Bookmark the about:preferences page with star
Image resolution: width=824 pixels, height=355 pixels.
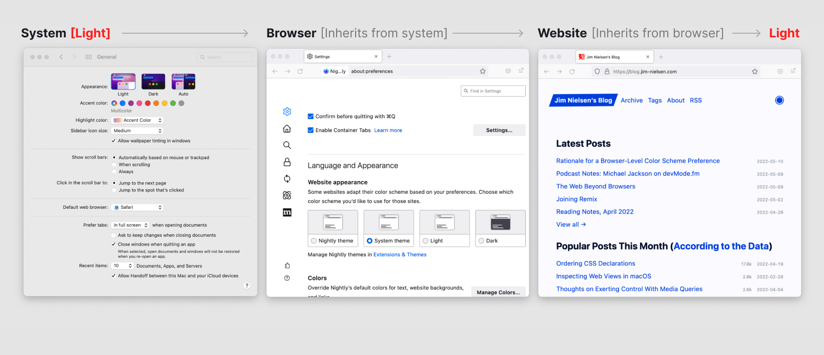point(483,71)
